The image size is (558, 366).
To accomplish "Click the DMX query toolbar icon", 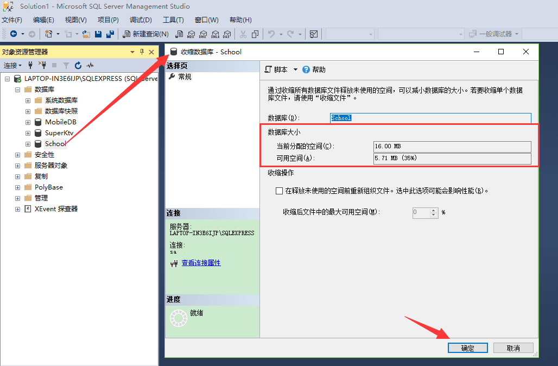I will click(203, 34).
